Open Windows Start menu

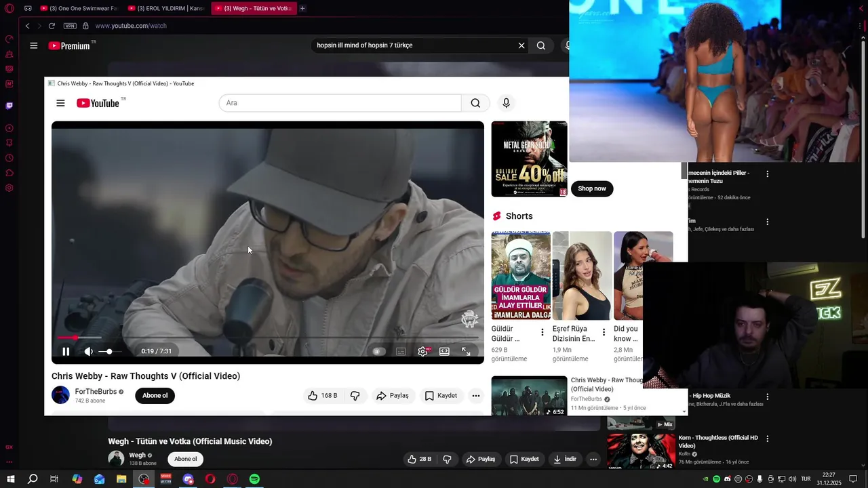click(11, 479)
